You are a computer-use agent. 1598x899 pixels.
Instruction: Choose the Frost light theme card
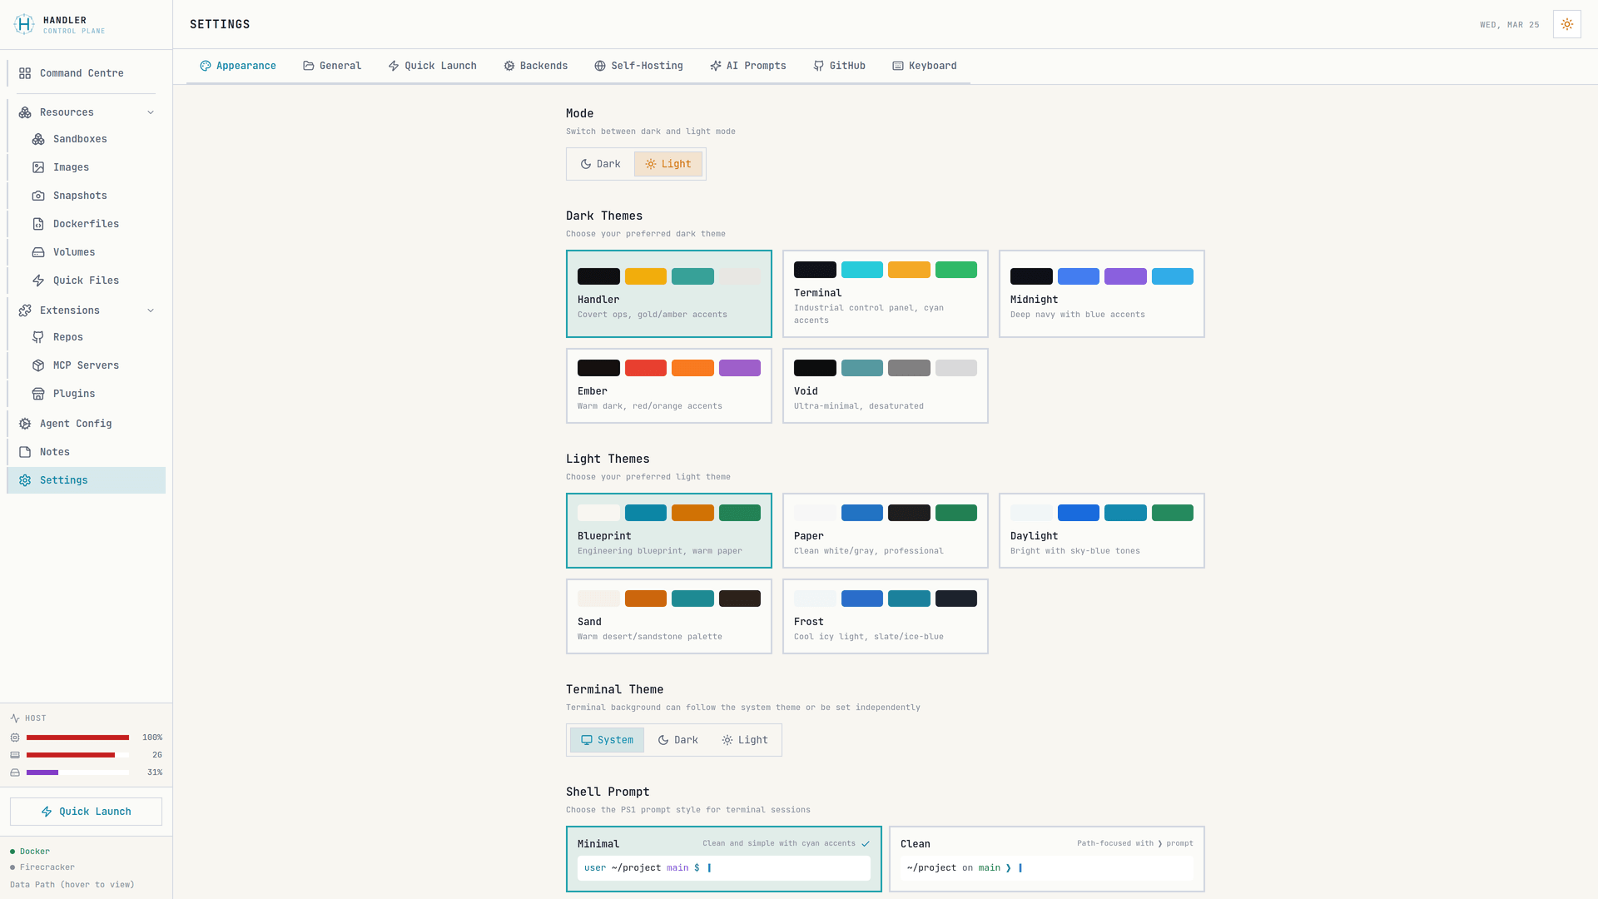[x=885, y=616]
